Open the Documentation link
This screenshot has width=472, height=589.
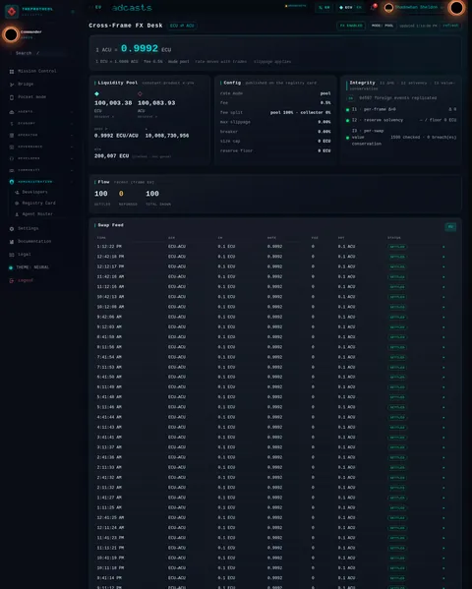click(x=34, y=242)
